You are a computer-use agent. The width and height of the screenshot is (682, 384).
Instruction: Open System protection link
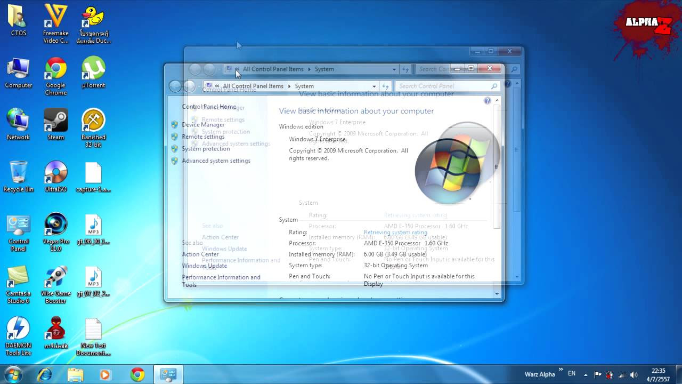(x=206, y=149)
